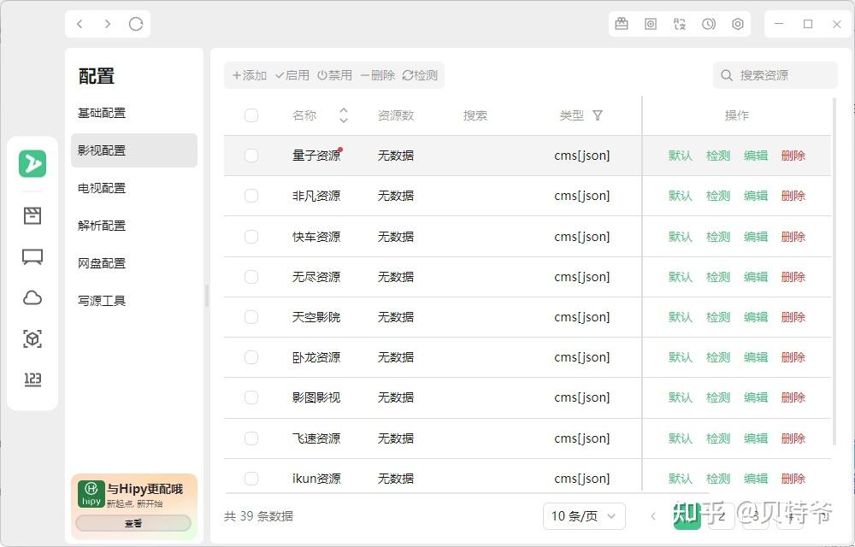The image size is (855, 547).
Task: Open the cloud icon in the sidebar
Action: (32, 297)
